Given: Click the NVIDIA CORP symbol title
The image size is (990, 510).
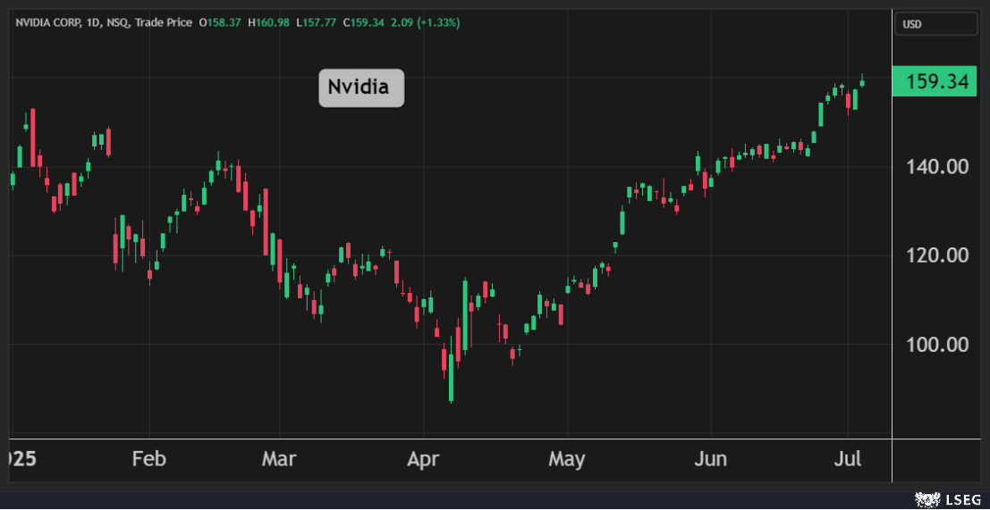Looking at the screenshot, I should tap(49, 22).
